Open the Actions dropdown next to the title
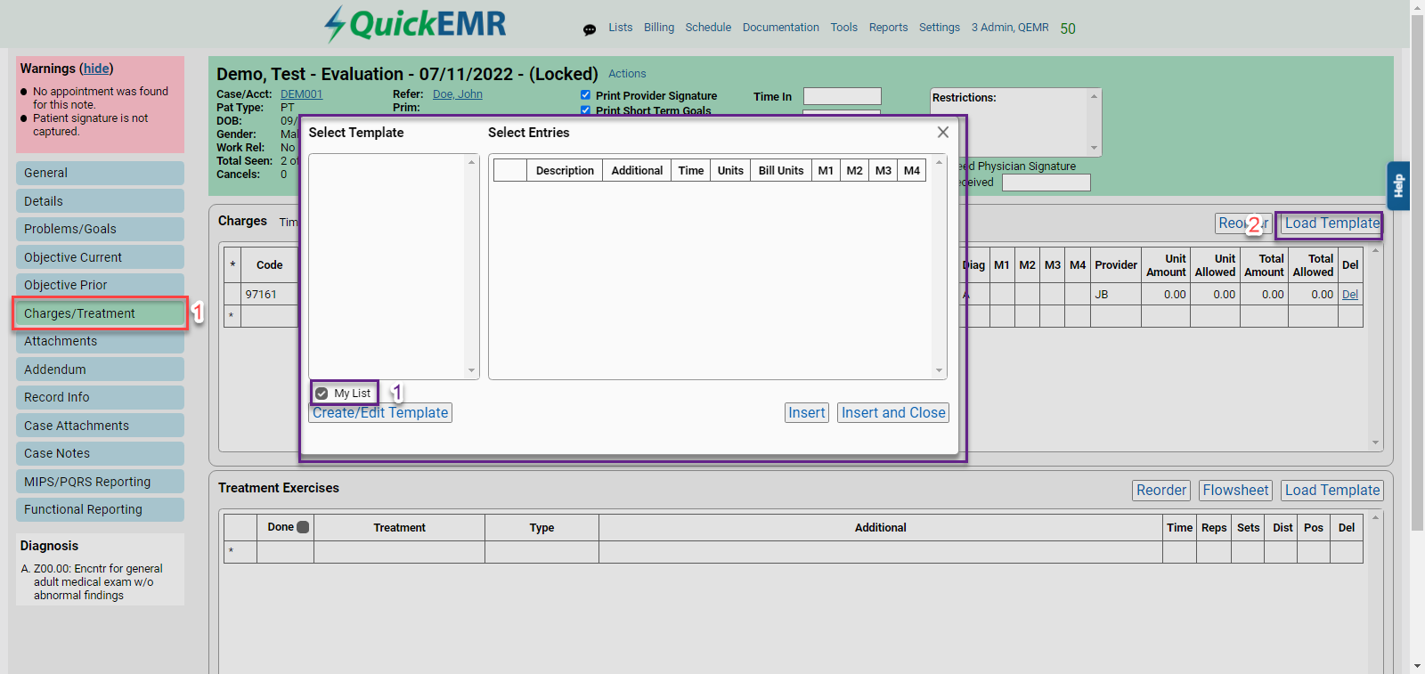The image size is (1425, 674). tap(627, 74)
